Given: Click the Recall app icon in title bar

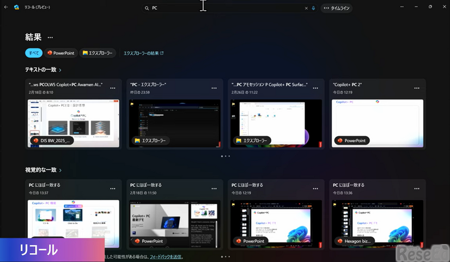Looking at the screenshot, I should click(16, 8).
